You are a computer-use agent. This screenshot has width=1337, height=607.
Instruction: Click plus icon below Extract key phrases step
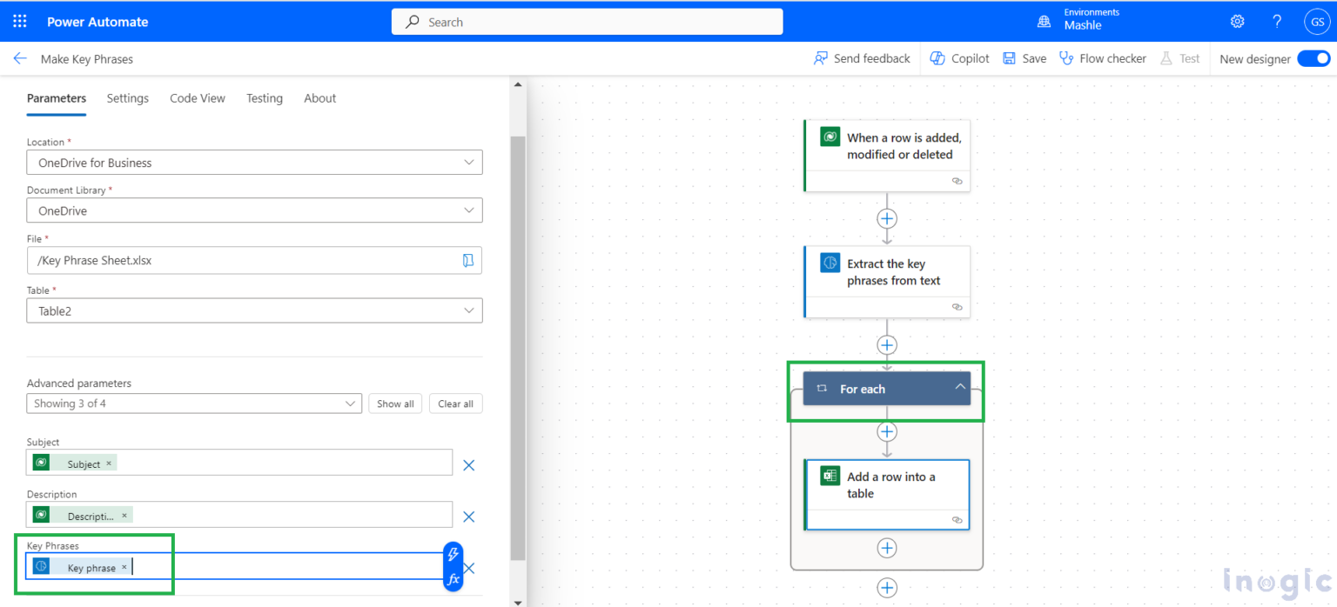tap(886, 345)
